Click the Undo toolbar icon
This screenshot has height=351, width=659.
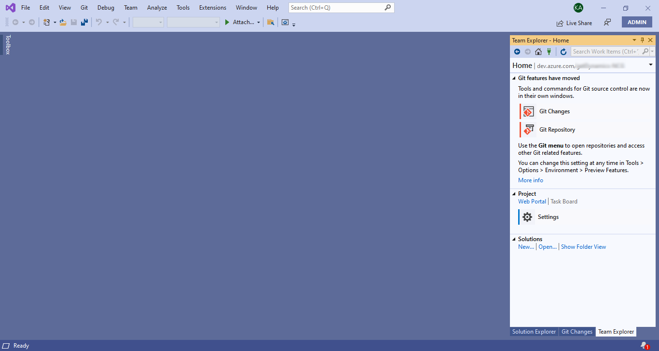click(99, 22)
